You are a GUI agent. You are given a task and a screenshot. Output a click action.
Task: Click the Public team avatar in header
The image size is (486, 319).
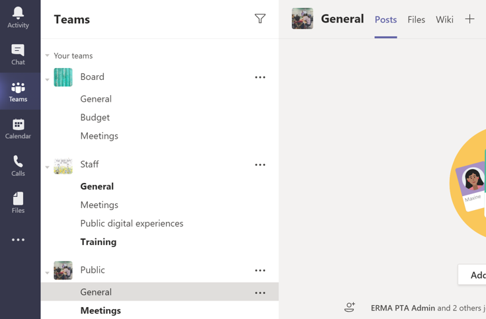click(x=302, y=18)
